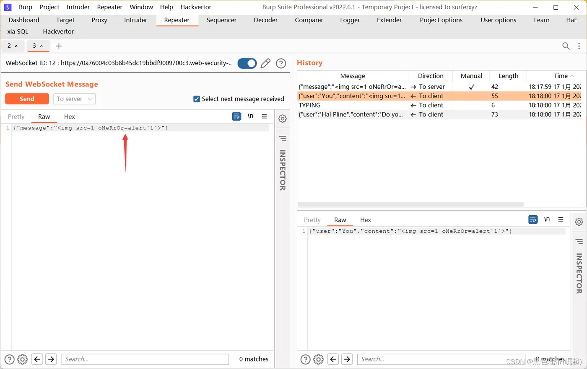This screenshot has height=369, width=587.
Task: Open the Window menu
Action: [141, 7]
